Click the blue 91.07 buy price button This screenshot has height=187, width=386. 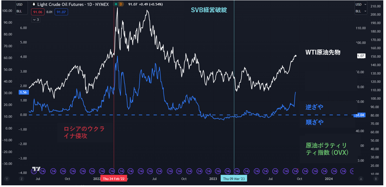coord(61,12)
